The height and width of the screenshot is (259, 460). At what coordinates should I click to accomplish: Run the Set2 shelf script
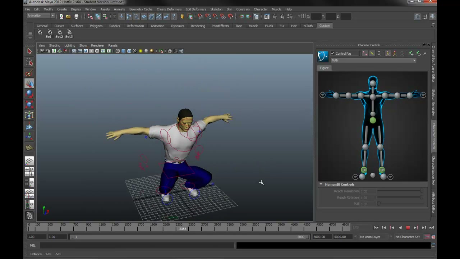coord(59,34)
